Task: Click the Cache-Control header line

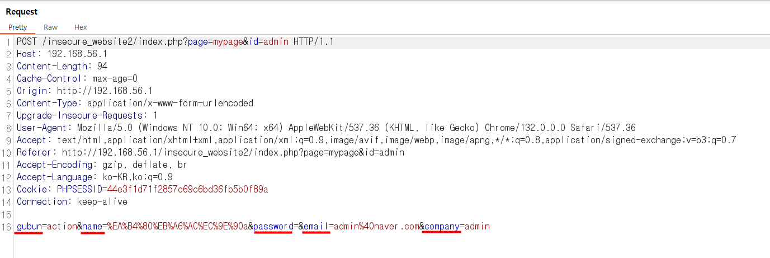Action: [x=77, y=79]
